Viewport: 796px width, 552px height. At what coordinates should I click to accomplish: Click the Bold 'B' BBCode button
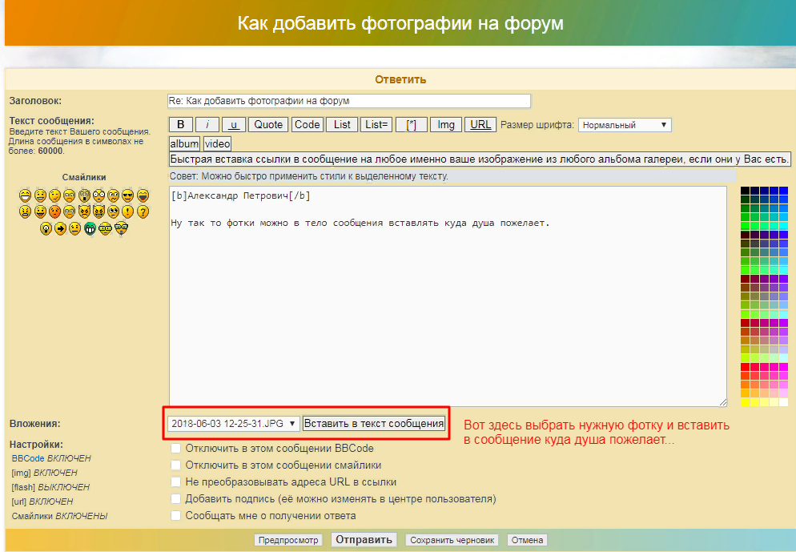point(180,124)
